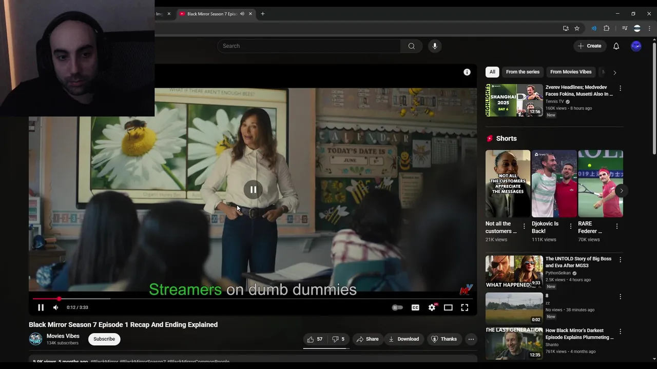Open media controls icon in toolbar

tap(625, 28)
